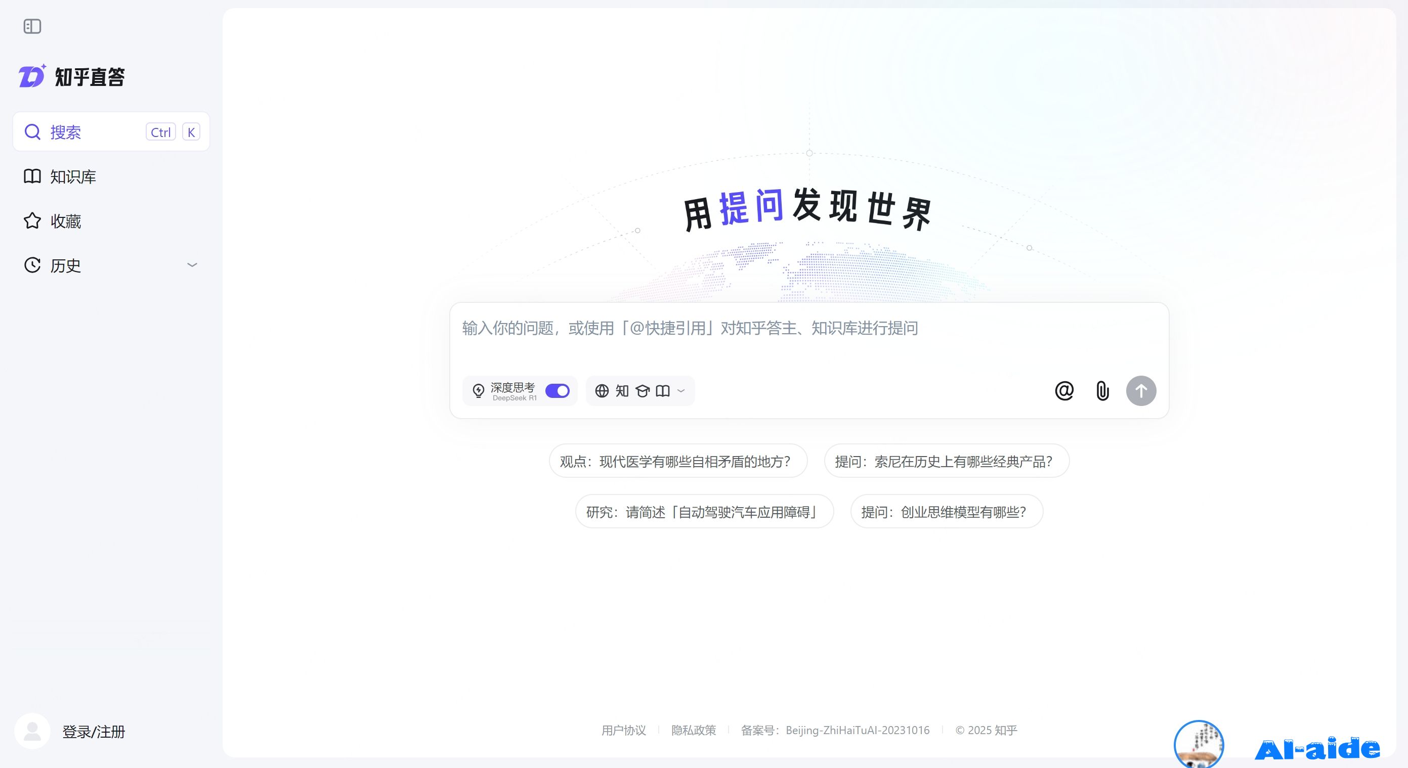Viewport: 1408px width, 768px height.
Task: Select suggestion 现代医学有哪些自相矛盾的地方
Action: click(678, 461)
